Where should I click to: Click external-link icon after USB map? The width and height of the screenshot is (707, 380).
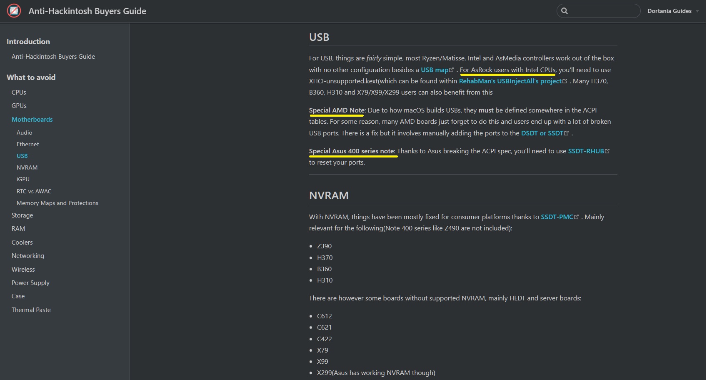[452, 70]
